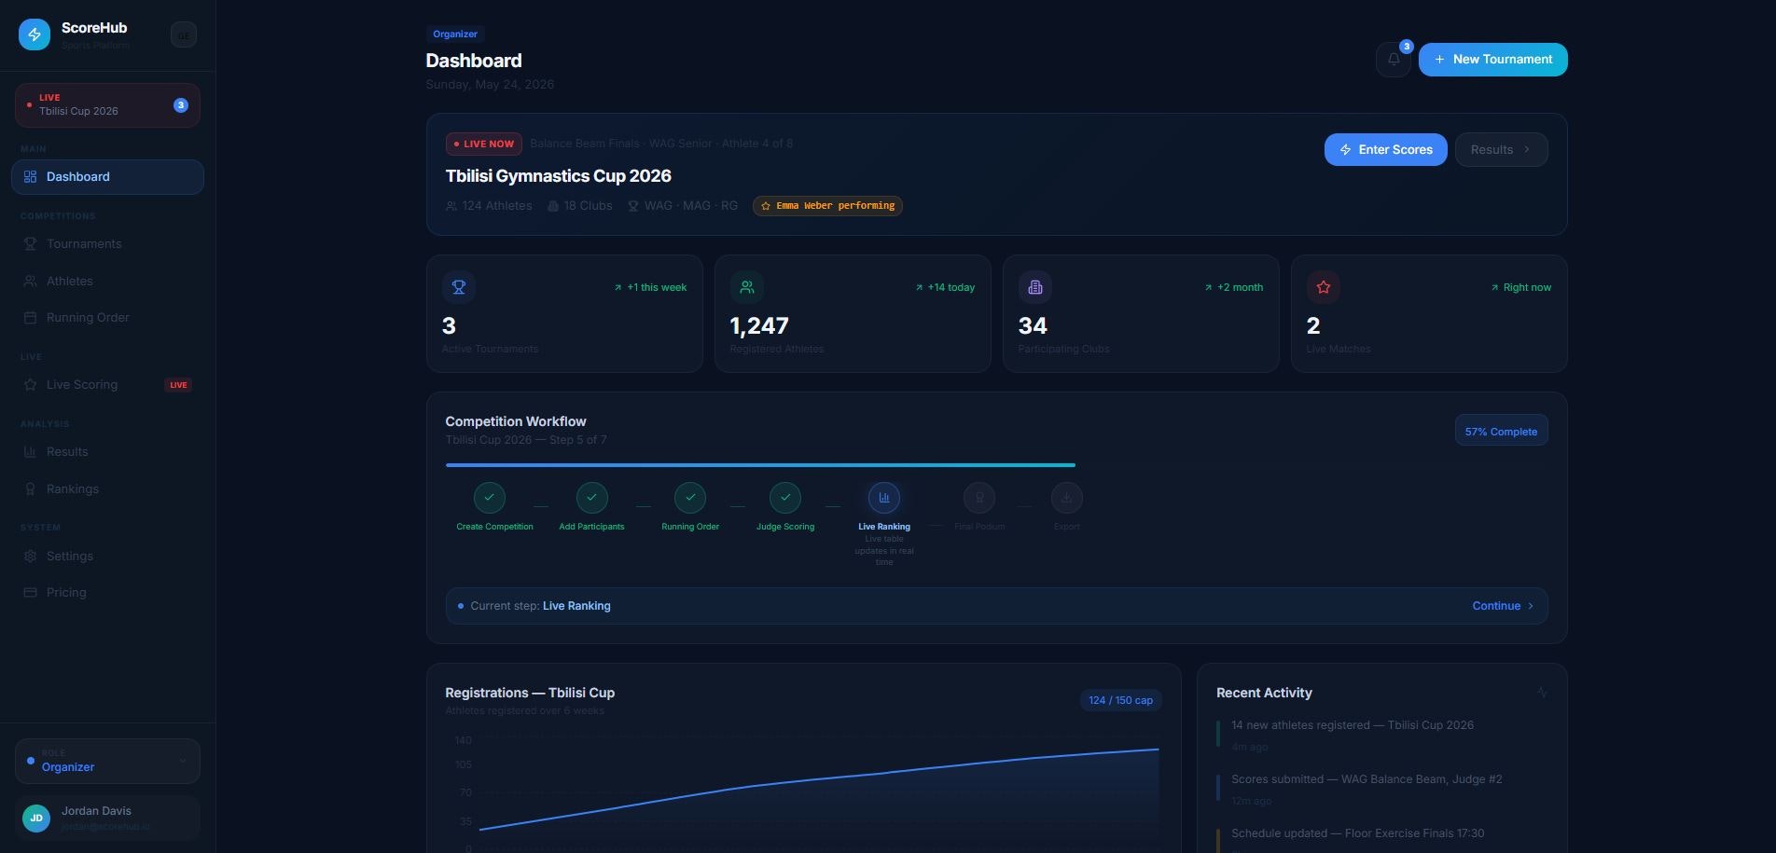Click the Registered Athletes people card icon

(x=747, y=287)
